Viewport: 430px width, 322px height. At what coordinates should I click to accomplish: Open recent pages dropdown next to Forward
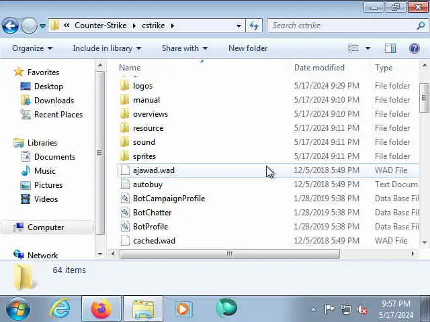tap(42, 26)
